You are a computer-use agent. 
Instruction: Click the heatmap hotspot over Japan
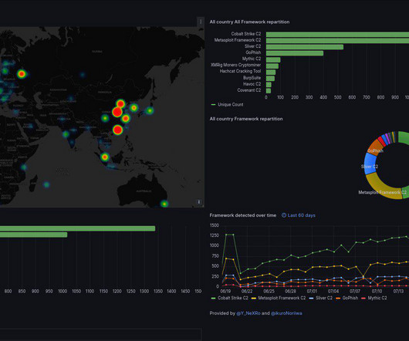(x=150, y=110)
